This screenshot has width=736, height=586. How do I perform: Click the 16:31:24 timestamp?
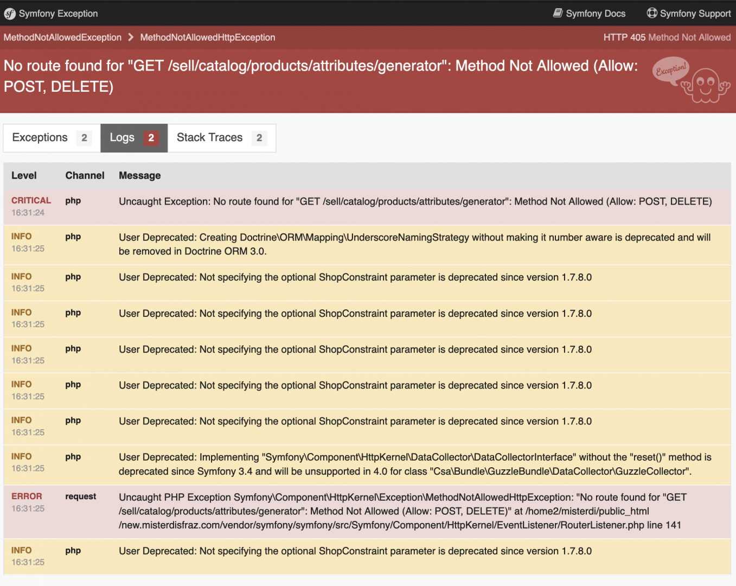(28, 213)
